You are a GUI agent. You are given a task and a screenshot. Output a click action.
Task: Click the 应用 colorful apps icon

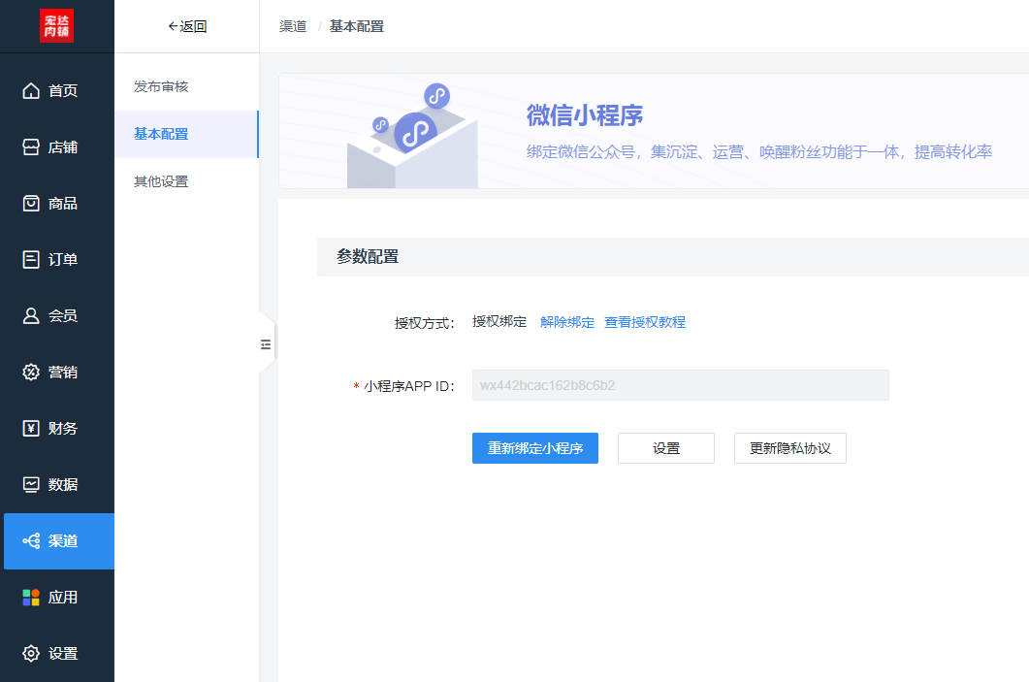point(31,598)
